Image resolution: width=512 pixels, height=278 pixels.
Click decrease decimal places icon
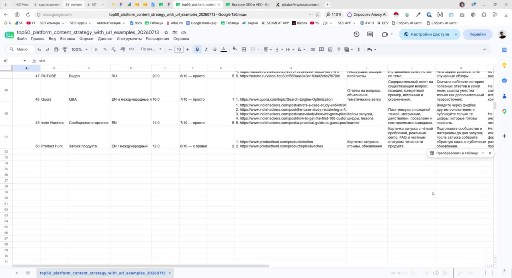click(x=114, y=50)
